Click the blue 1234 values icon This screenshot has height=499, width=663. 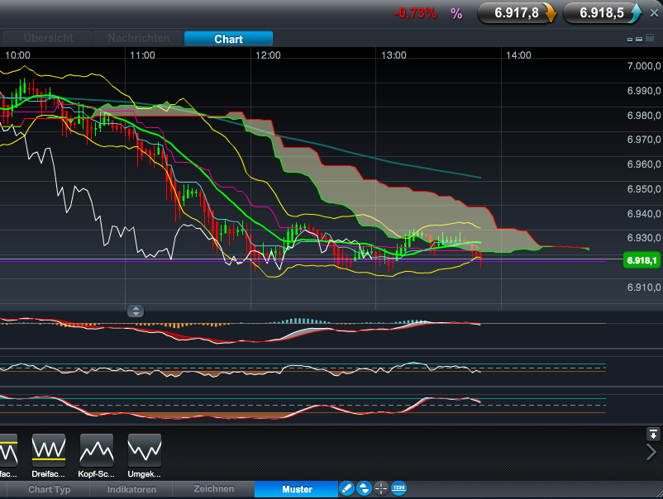click(398, 488)
